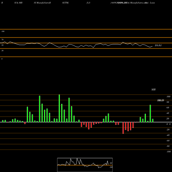
Task: Click the tallest green histogram bar
Action: click(59, 108)
